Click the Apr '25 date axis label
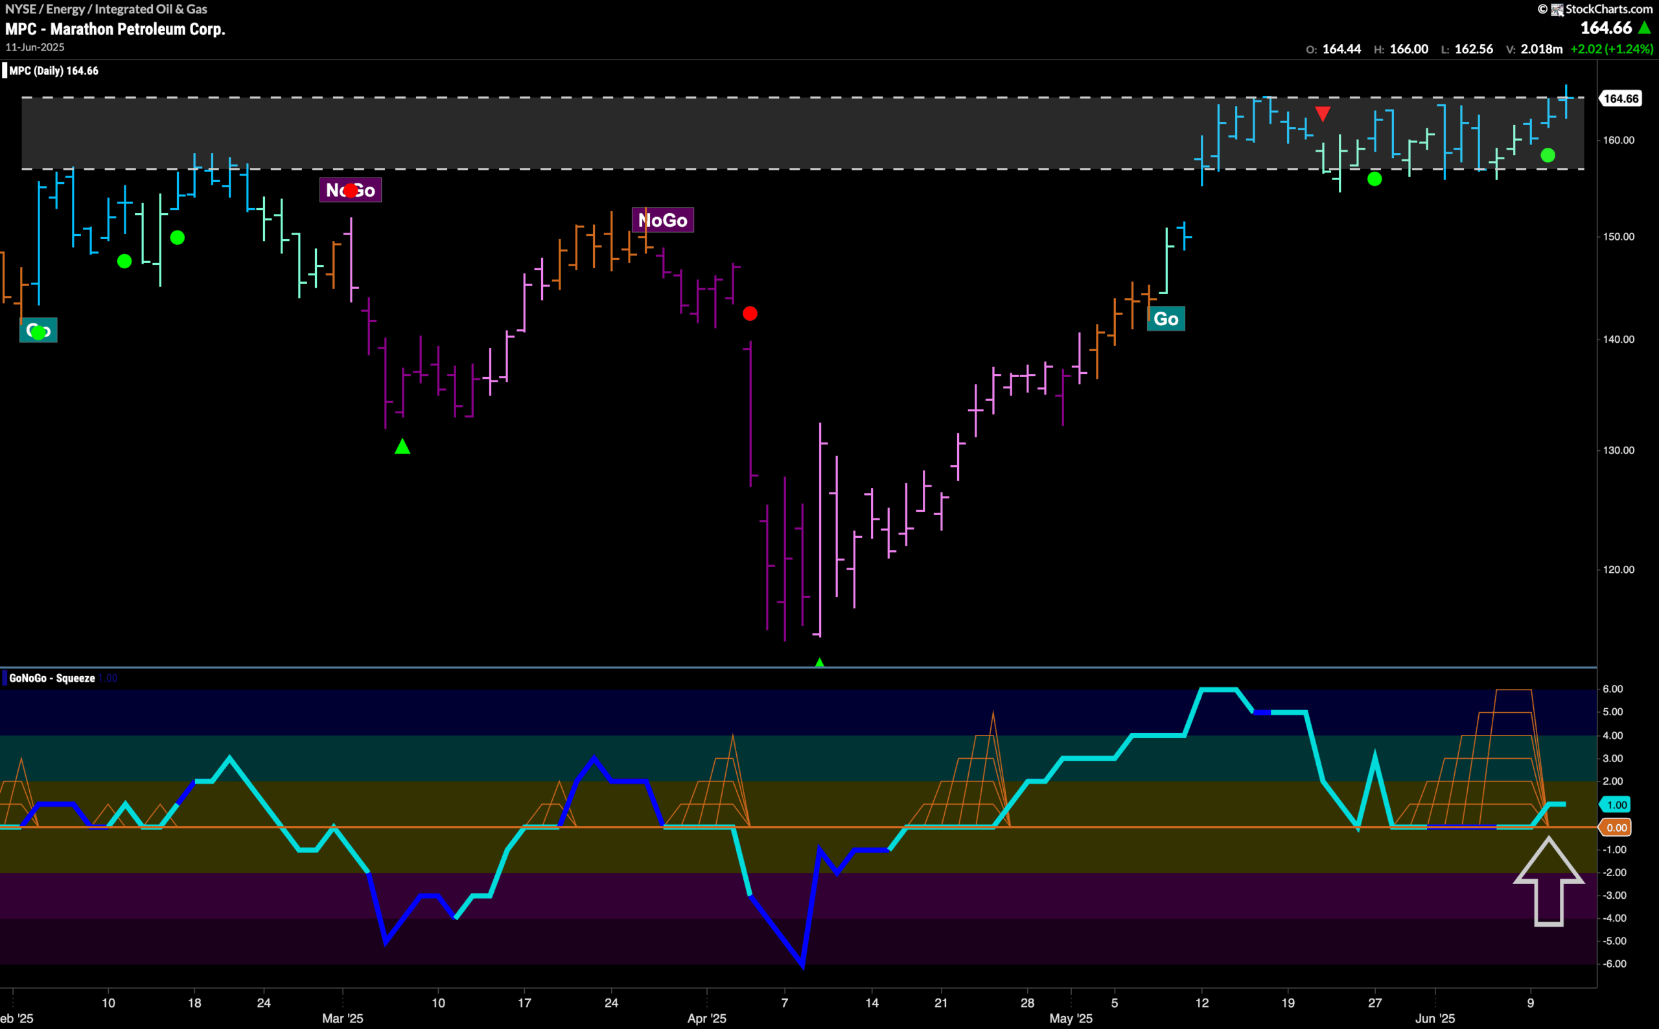 pos(706,1018)
